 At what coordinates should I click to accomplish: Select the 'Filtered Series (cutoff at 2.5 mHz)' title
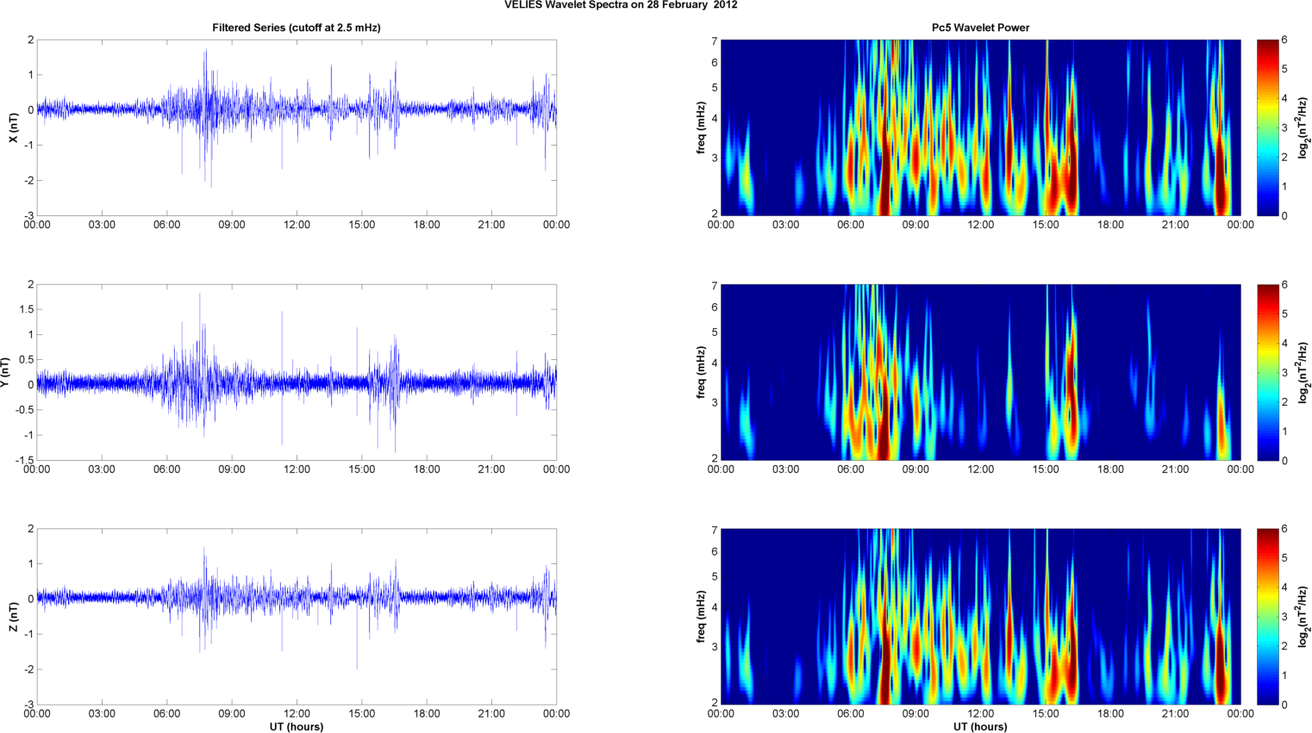tap(297, 28)
